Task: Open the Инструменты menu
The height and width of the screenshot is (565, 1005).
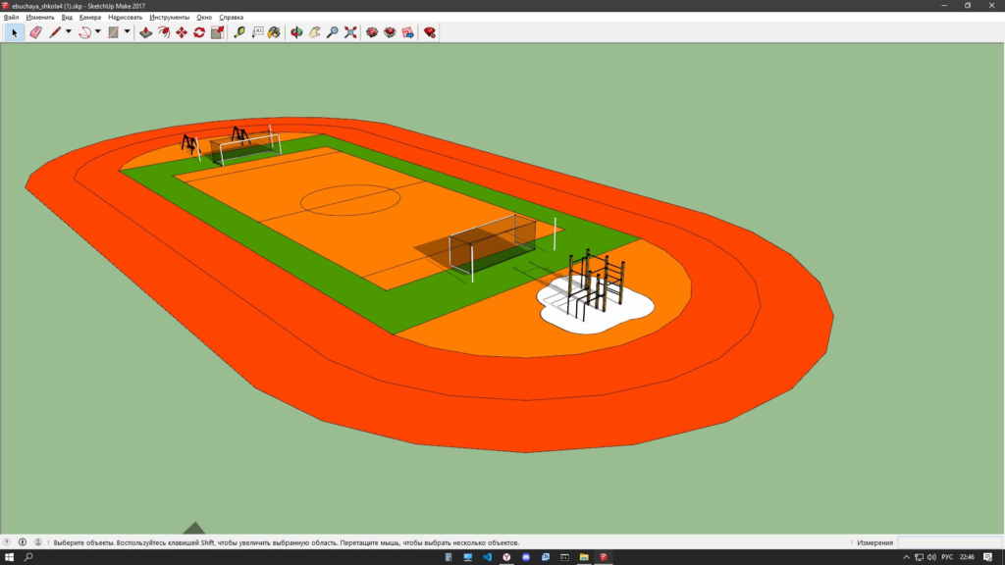Action: tap(169, 18)
